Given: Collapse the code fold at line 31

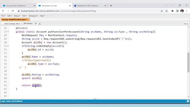Looking at the screenshot, I should (8, 46).
